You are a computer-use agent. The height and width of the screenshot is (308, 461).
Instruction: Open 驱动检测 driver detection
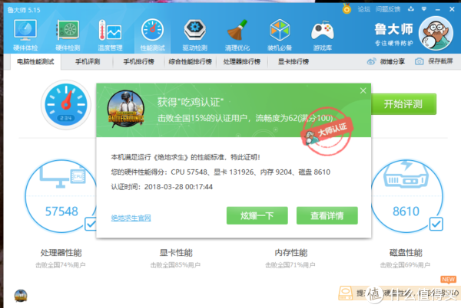point(194,35)
